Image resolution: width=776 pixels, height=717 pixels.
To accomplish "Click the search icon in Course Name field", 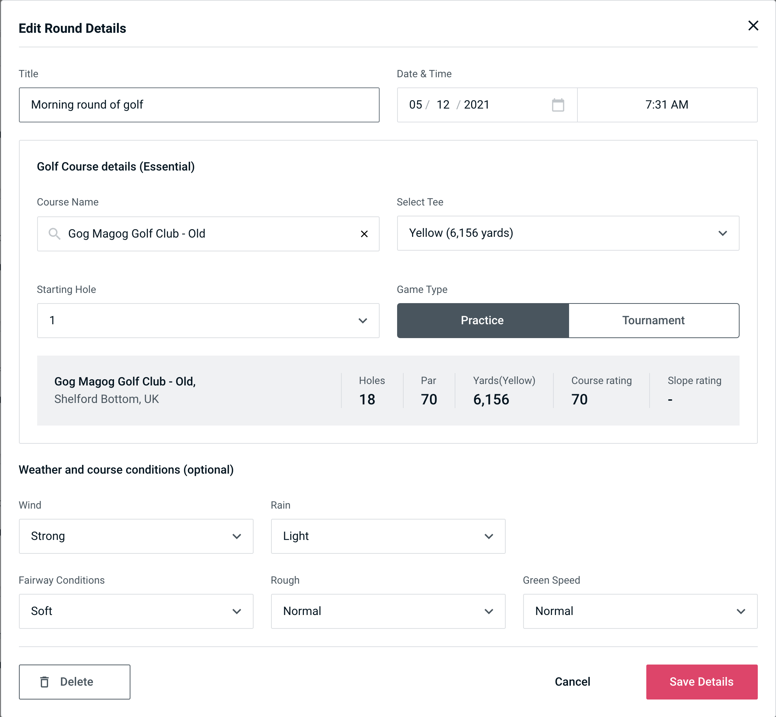I will point(54,233).
